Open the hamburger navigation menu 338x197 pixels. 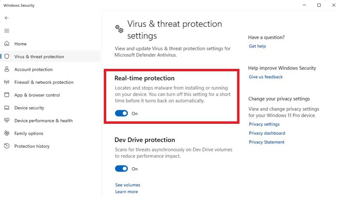(x=6, y=30)
